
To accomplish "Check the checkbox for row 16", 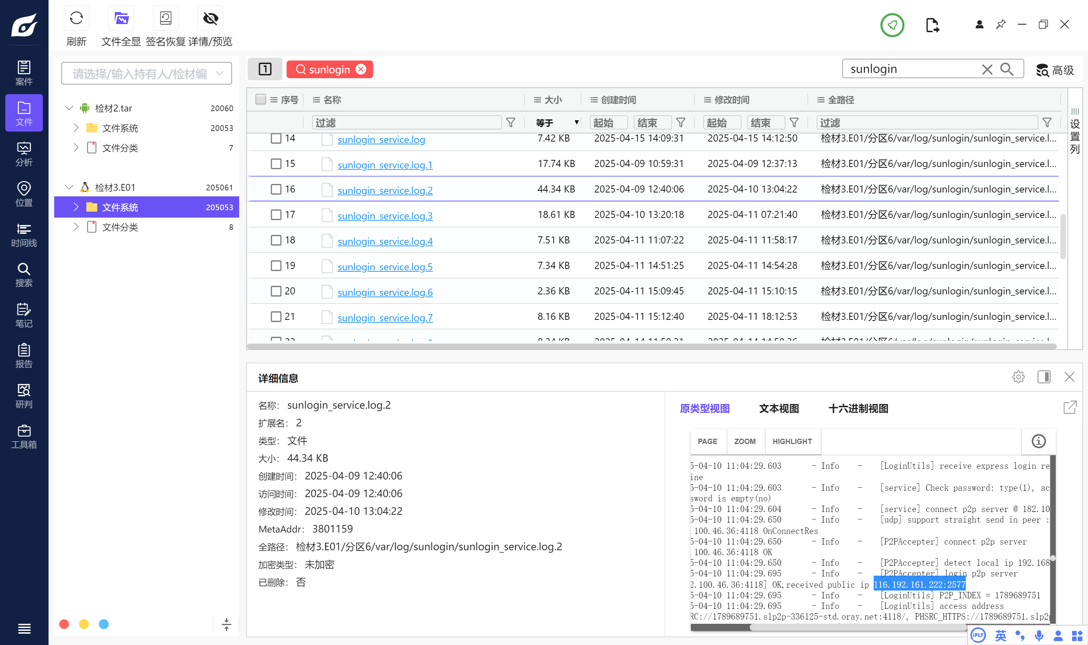I will click(276, 189).
